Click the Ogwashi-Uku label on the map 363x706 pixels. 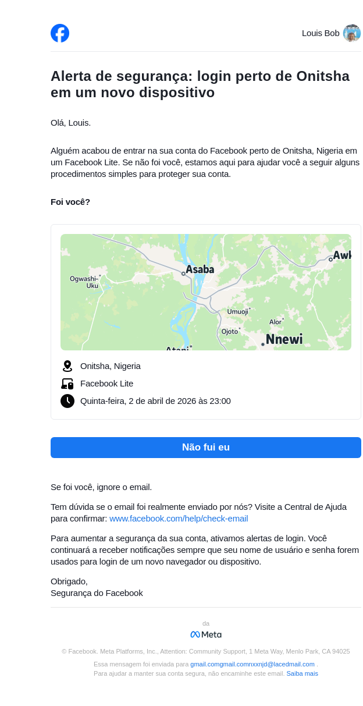coord(84,282)
